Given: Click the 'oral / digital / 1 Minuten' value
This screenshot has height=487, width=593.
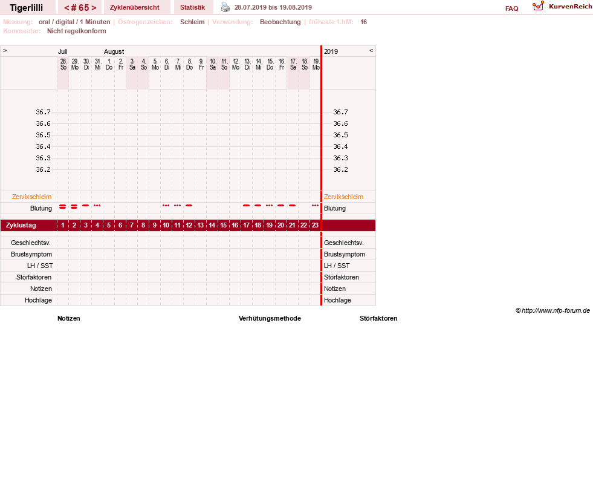Looking at the screenshot, I should pos(74,22).
